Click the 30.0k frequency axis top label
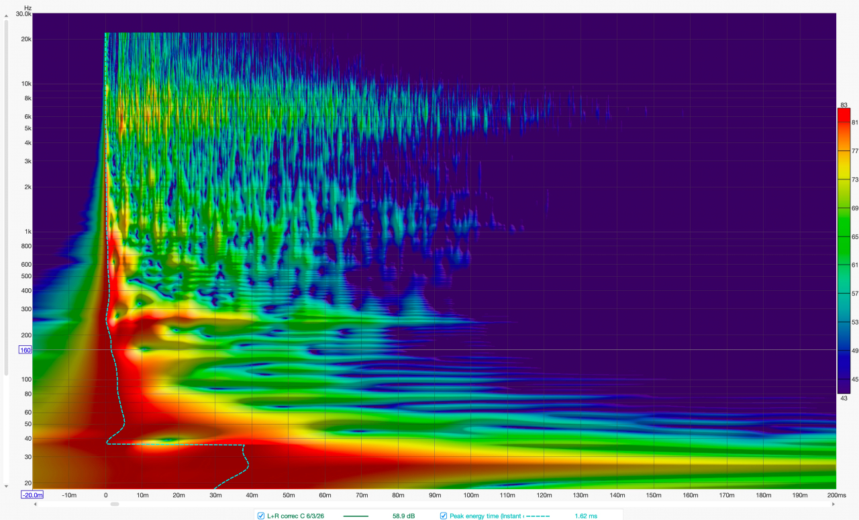 click(x=23, y=13)
